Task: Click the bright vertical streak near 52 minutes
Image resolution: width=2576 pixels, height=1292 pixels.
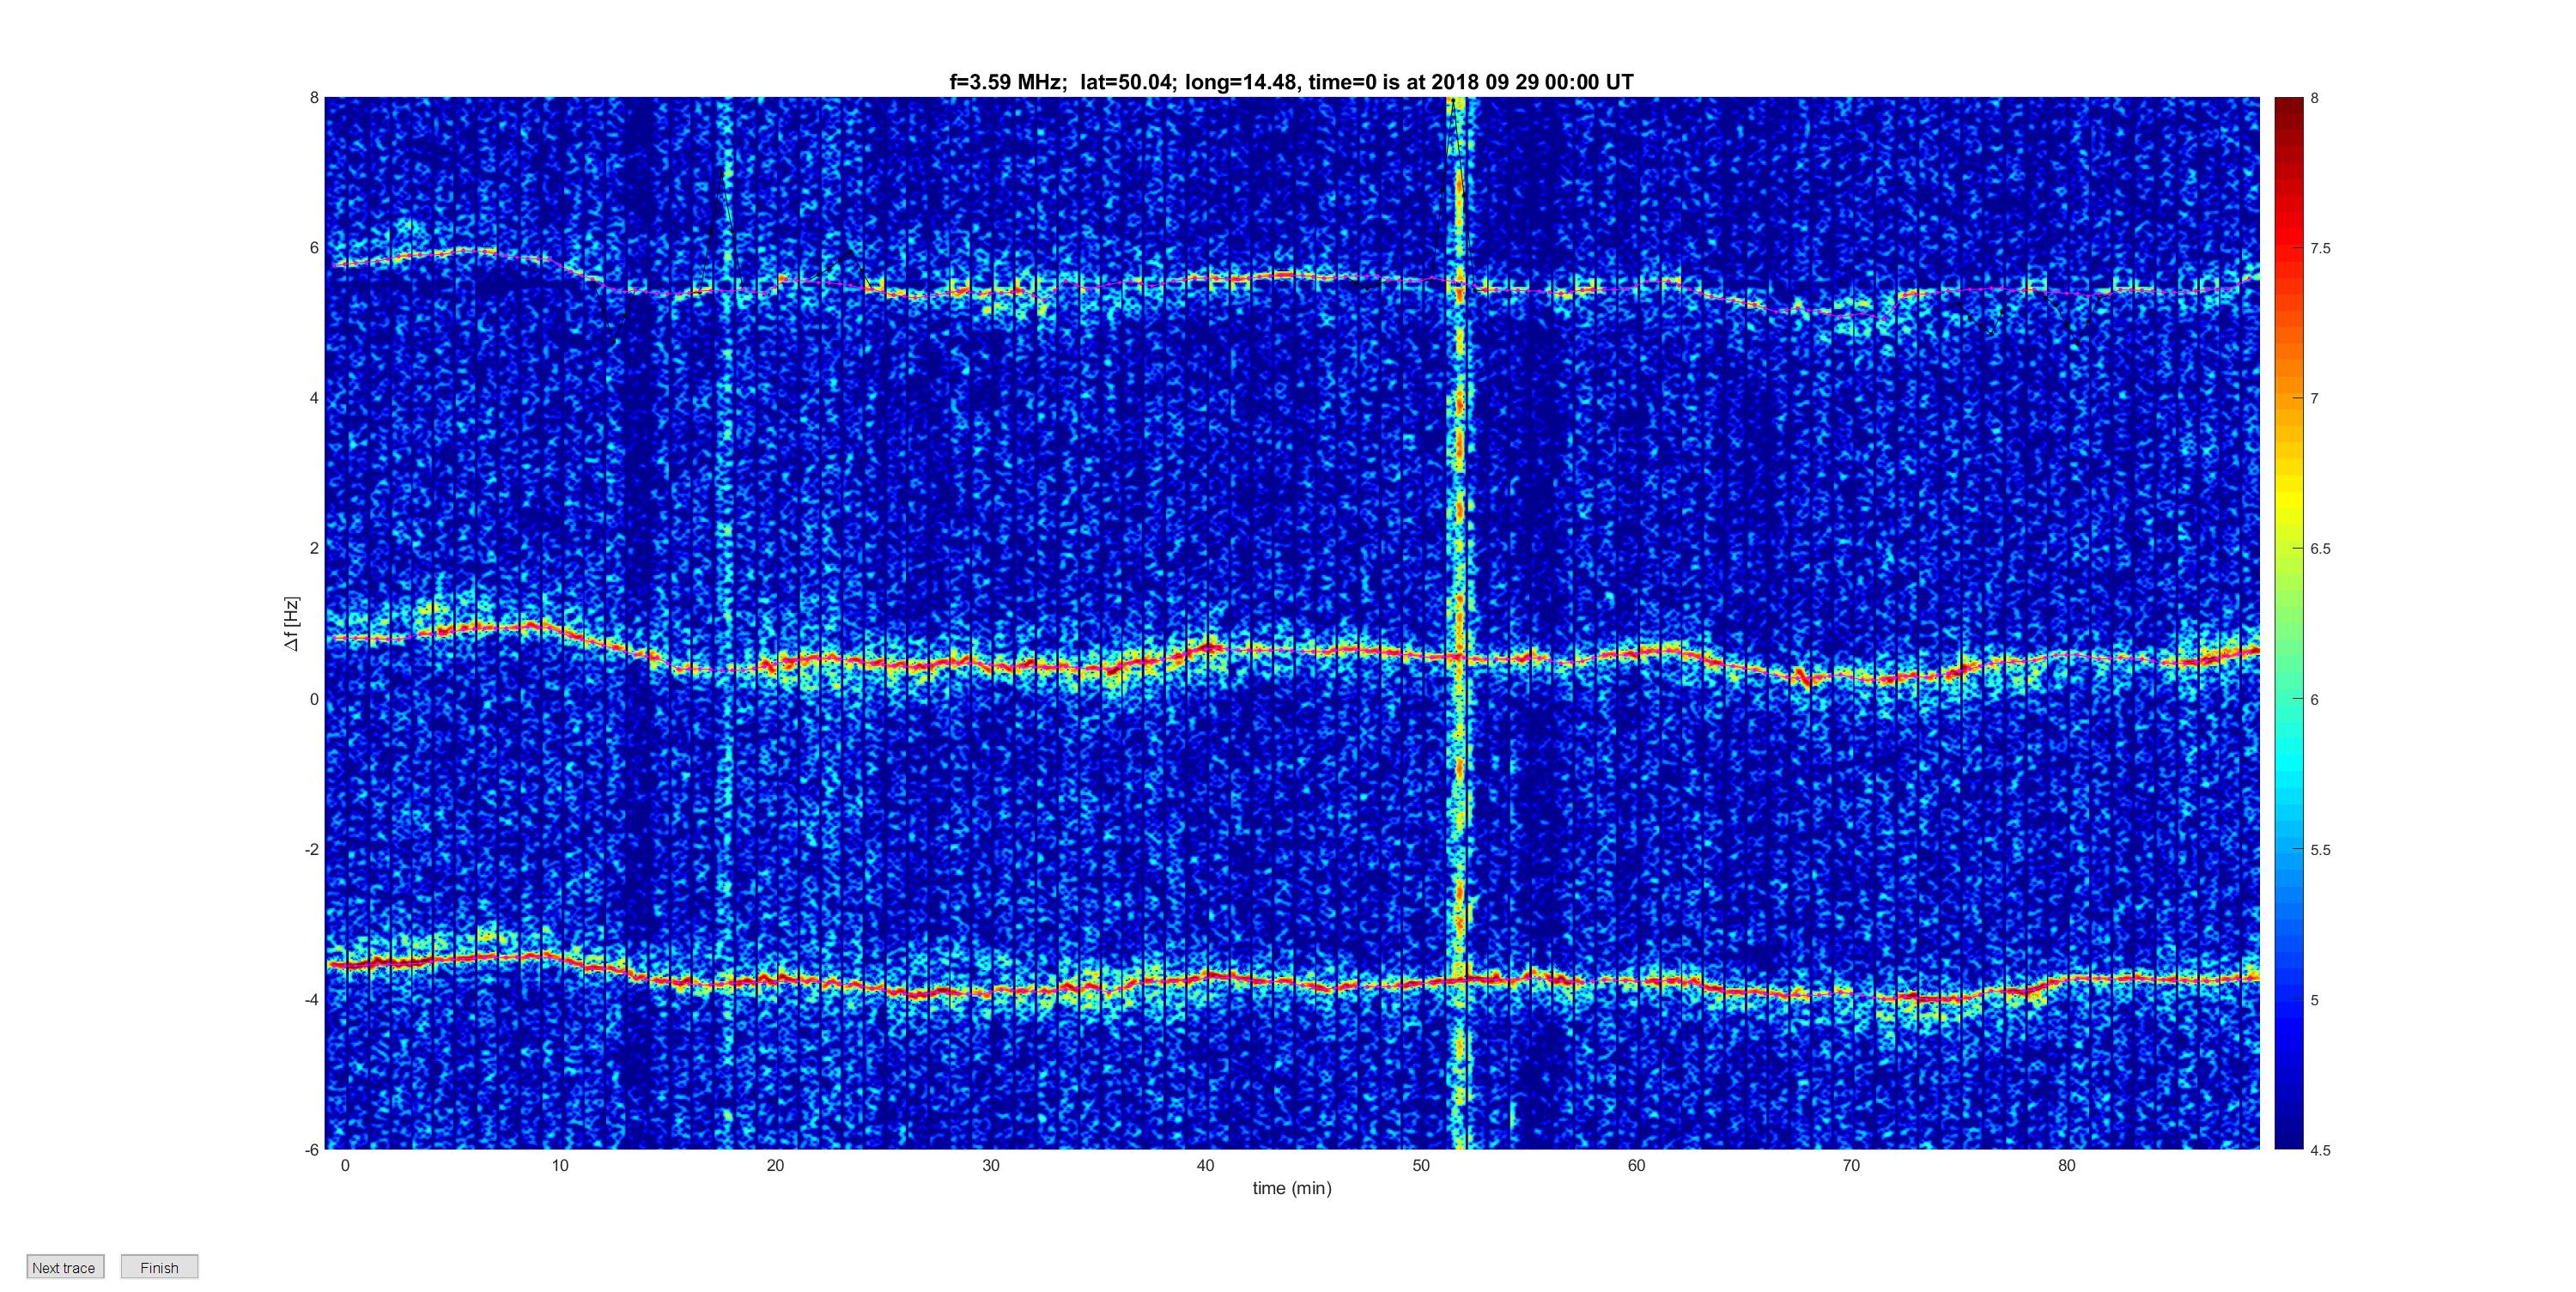Action: pos(1459,623)
